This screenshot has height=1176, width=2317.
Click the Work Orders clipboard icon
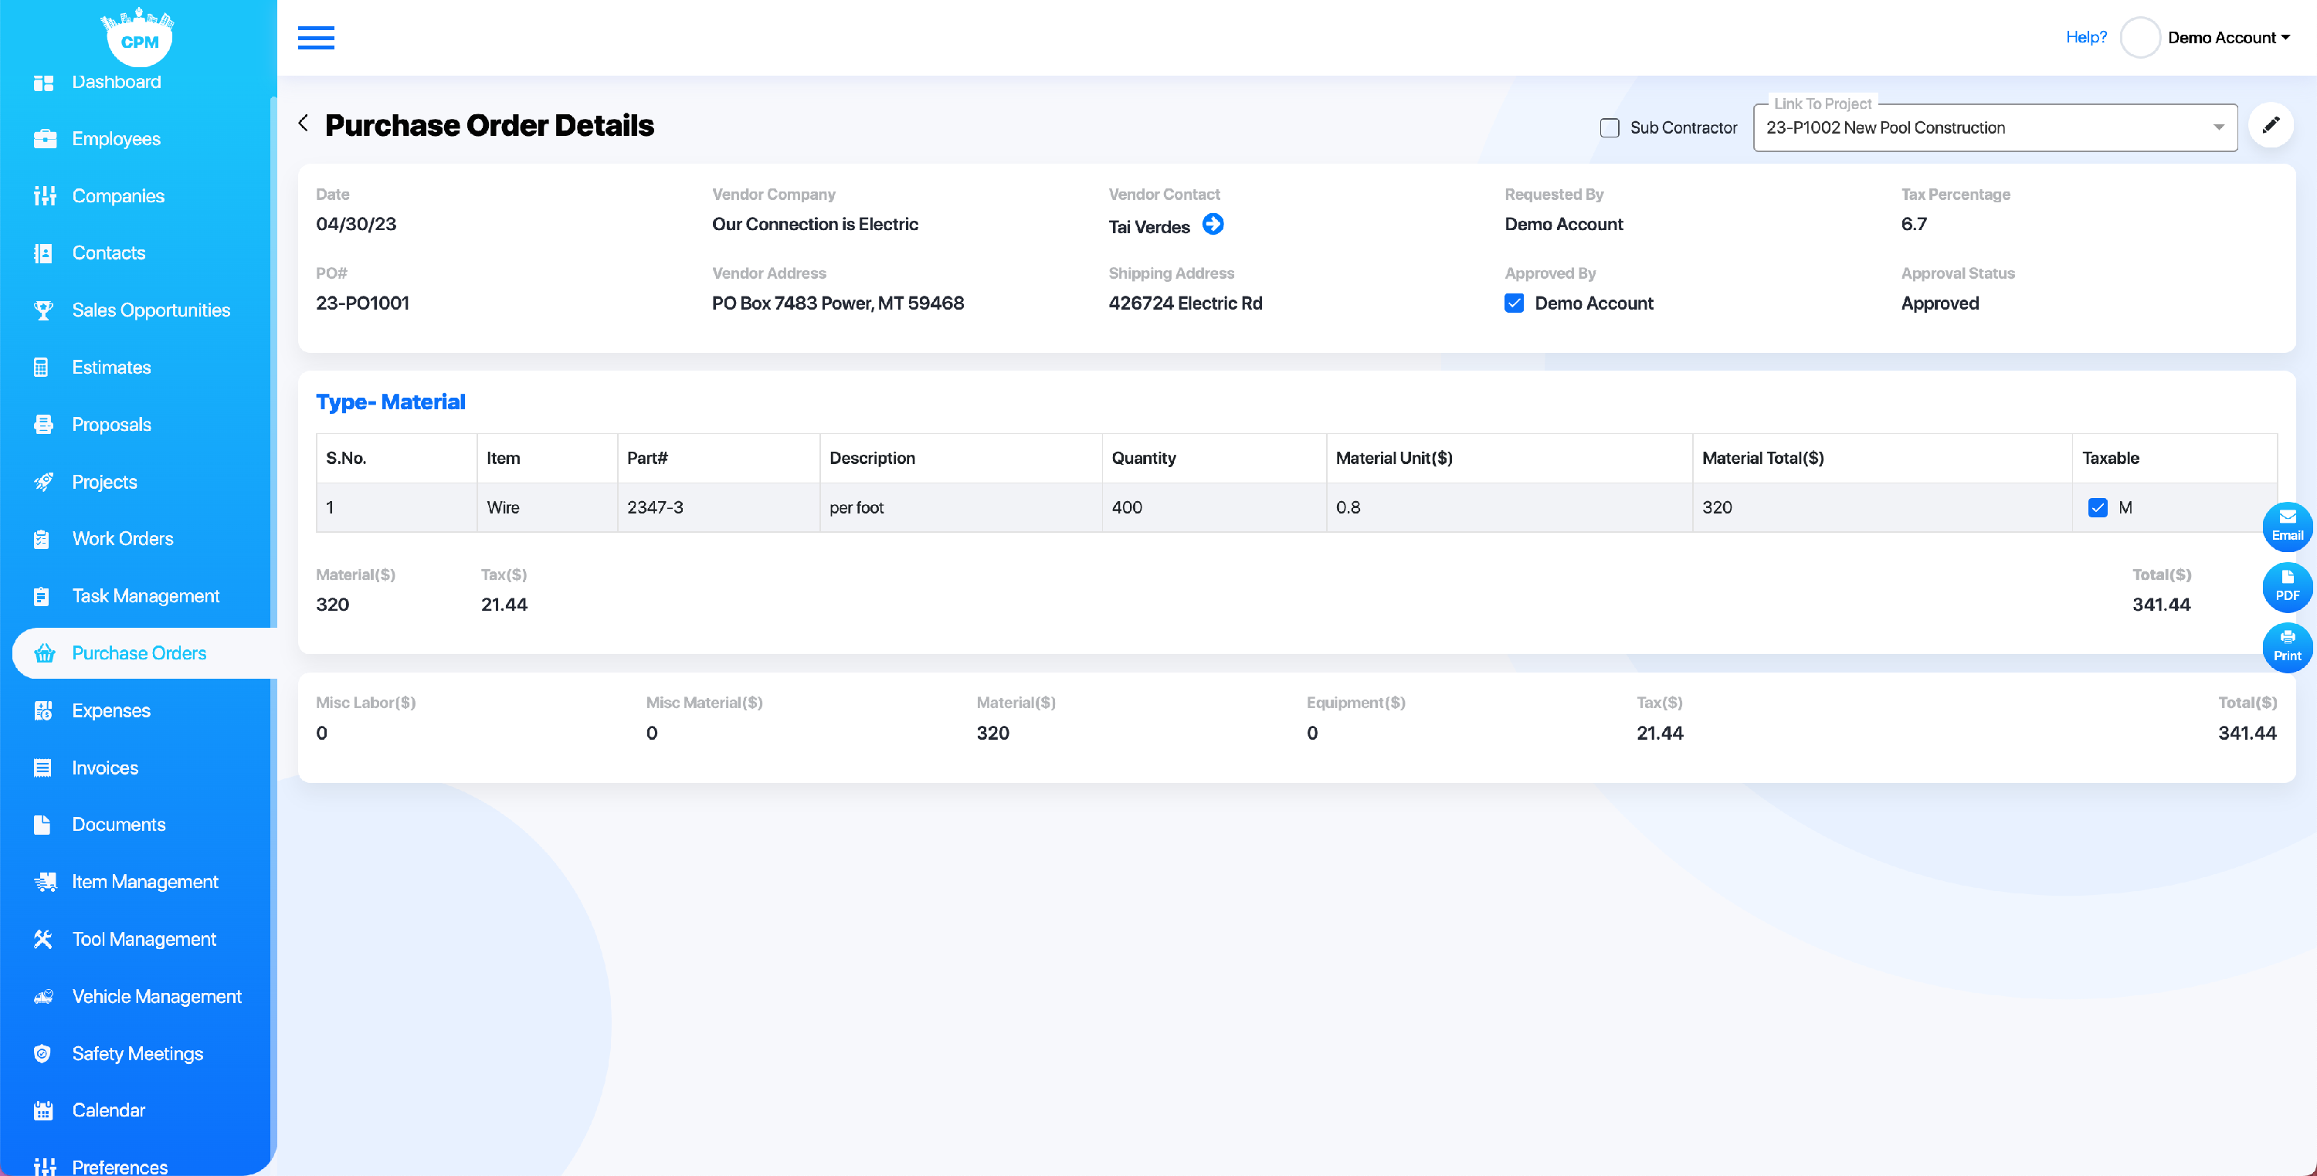coord(43,538)
